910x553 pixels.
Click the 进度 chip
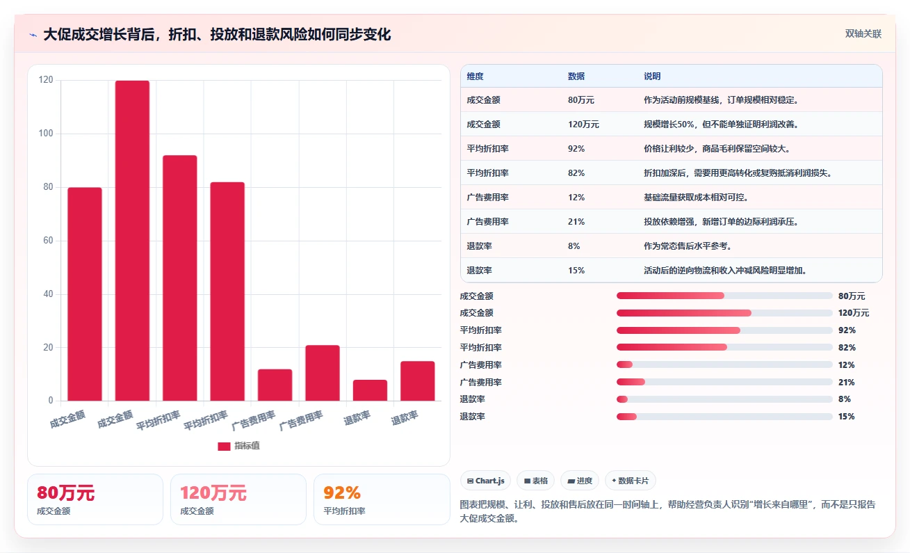pyautogui.click(x=579, y=481)
